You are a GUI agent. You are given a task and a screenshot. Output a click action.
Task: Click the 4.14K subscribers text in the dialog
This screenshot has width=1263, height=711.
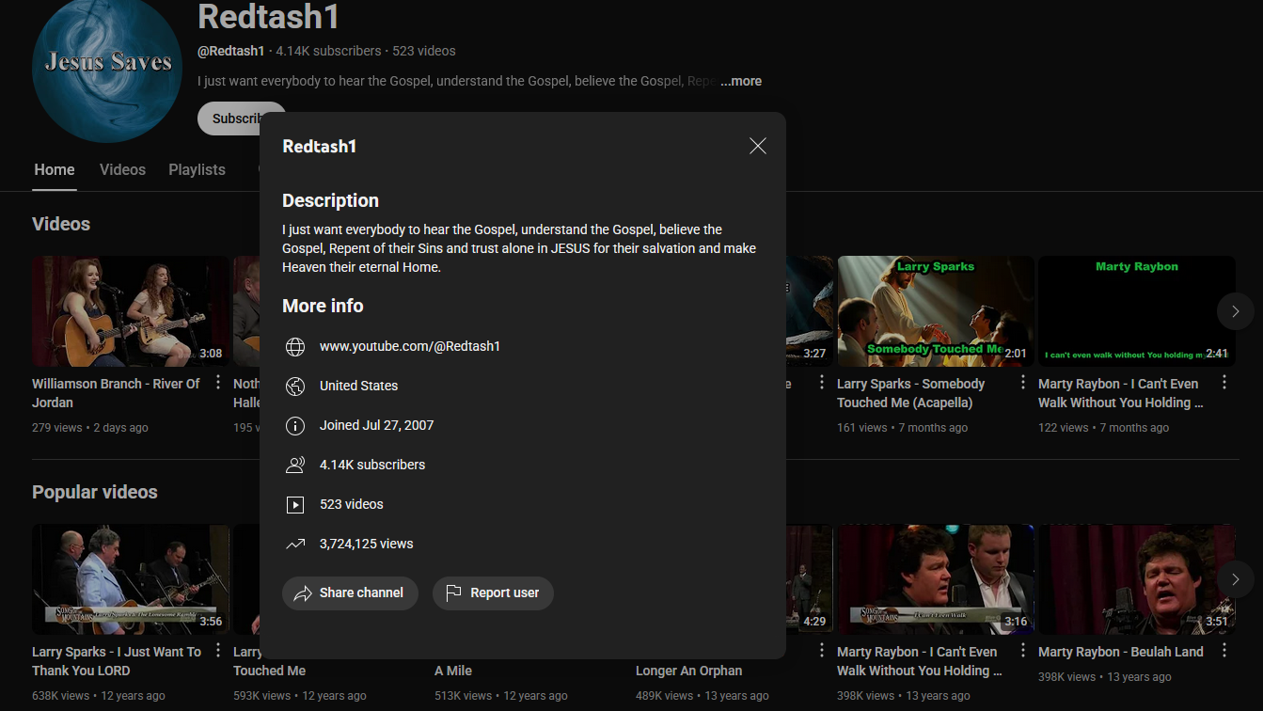[372, 465]
